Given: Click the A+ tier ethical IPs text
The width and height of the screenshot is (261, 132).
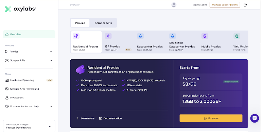Looking at the screenshot, I should (x=137, y=90).
